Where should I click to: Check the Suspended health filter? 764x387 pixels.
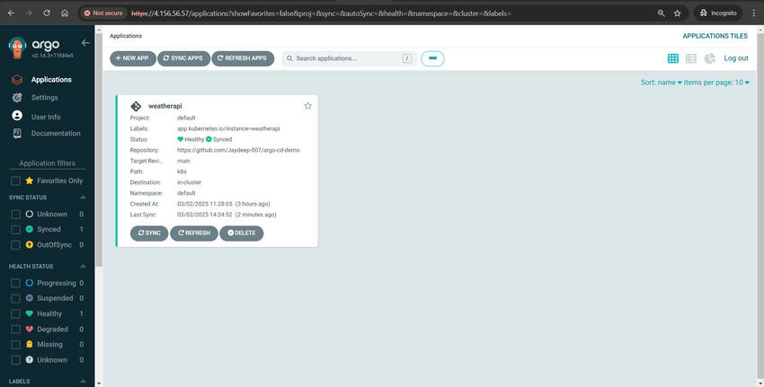coord(15,298)
